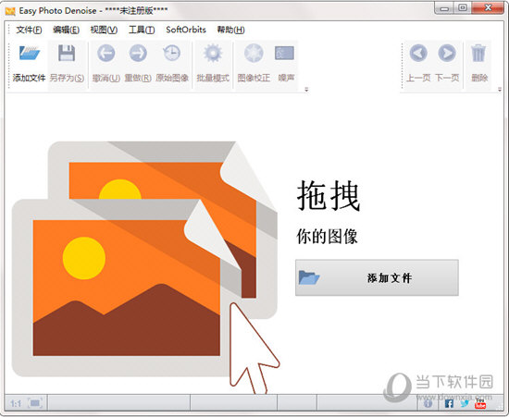Open the SoftOrbits menu
Viewport: 509px width, 417px height.
coord(186,30)
